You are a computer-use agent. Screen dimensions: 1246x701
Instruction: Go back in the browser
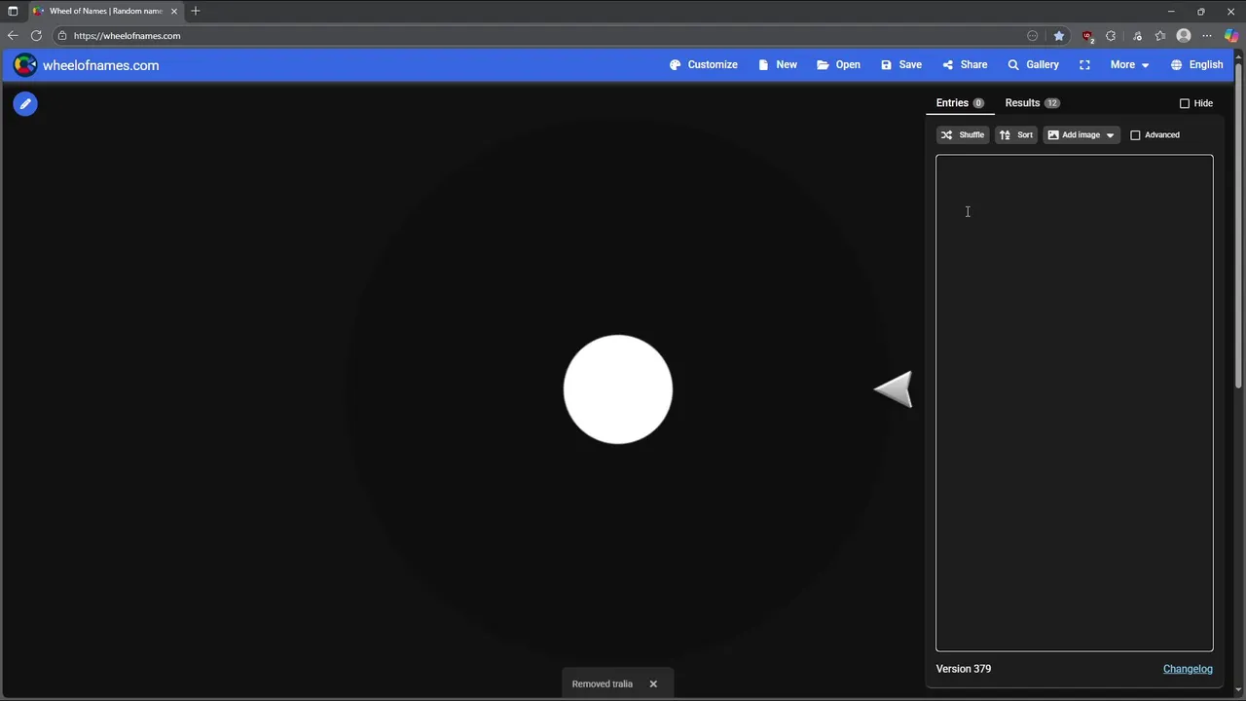click(x=13, y=36)
